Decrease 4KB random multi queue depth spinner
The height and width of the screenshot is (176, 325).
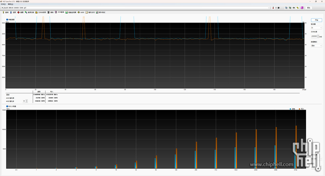(27, 102)
